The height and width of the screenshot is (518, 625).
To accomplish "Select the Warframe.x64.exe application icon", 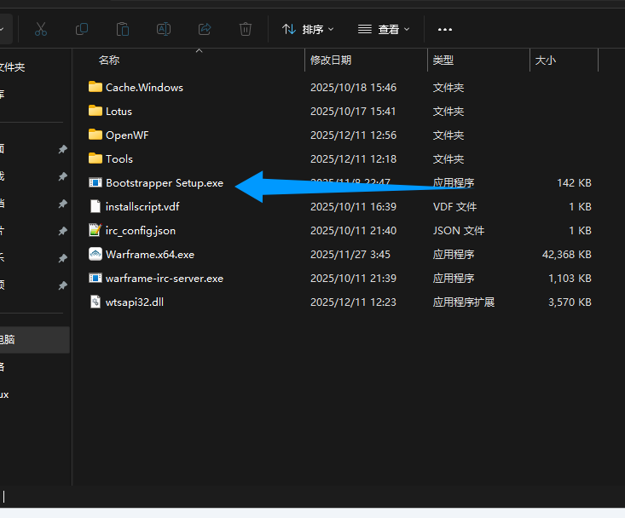I will click(x=95, y=254).
